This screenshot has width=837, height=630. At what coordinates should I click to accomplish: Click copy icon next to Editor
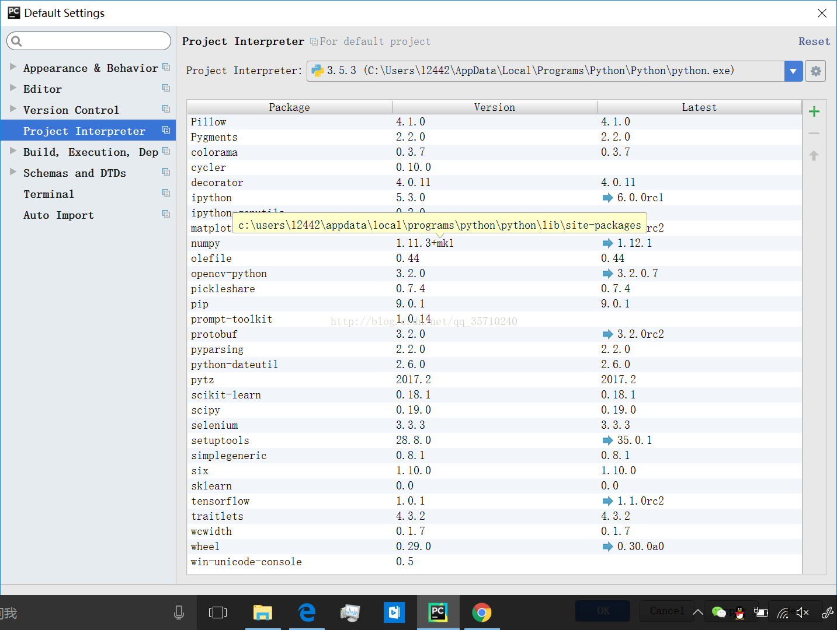[166, 88]
